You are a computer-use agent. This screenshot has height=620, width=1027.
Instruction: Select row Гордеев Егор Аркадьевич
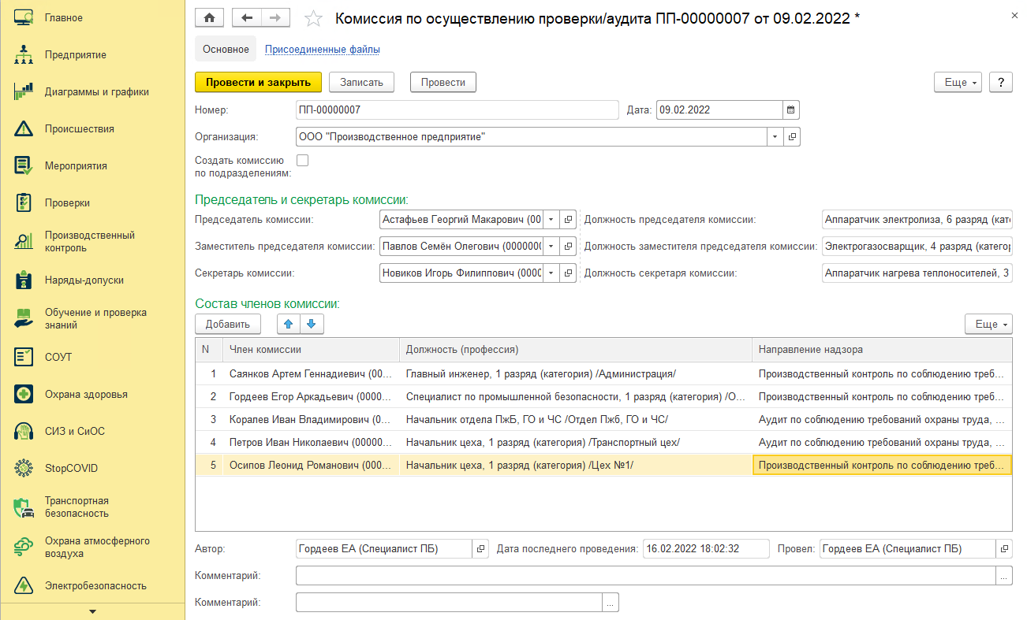[x=603, y=396]
